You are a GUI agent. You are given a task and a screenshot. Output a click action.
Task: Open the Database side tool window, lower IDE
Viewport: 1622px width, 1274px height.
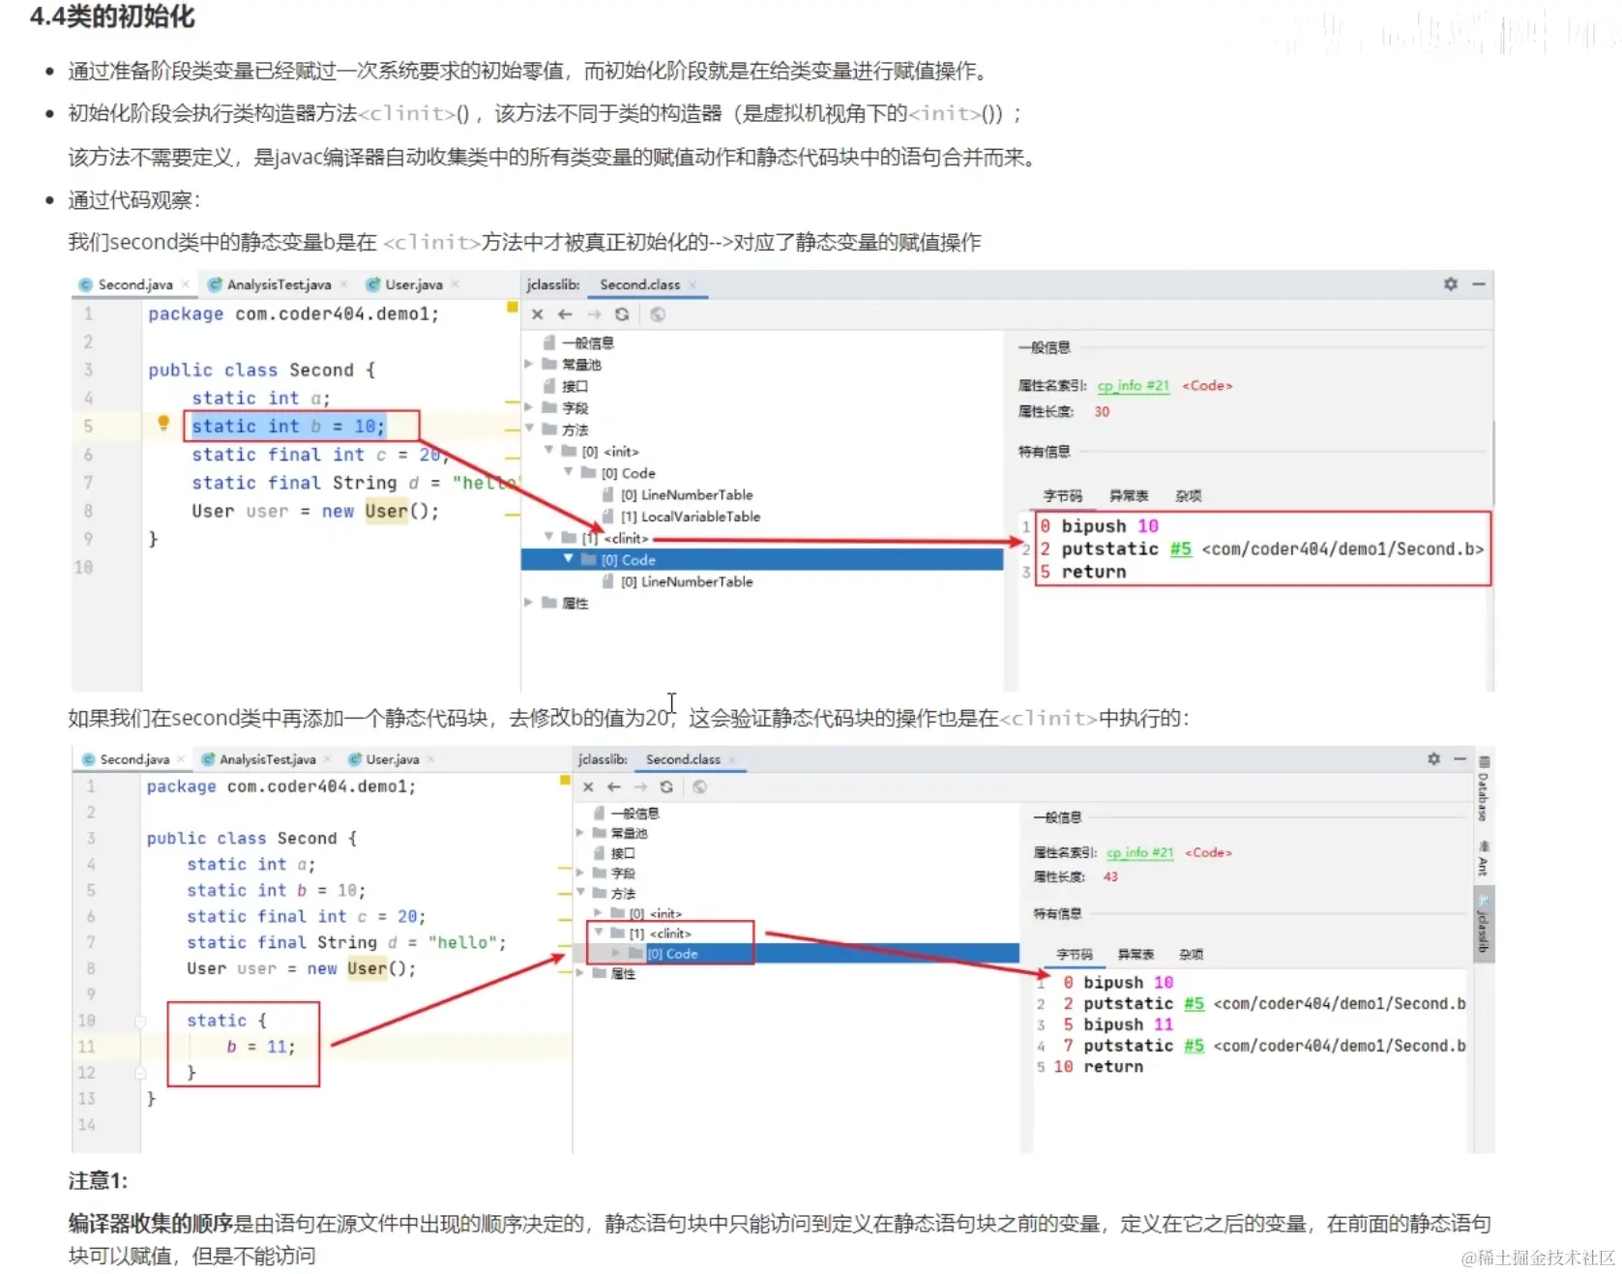tap(1483, 788)
